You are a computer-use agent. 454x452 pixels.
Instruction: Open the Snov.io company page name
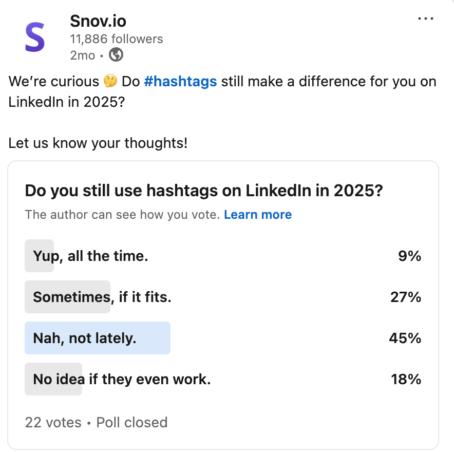(x=98, y=22)
